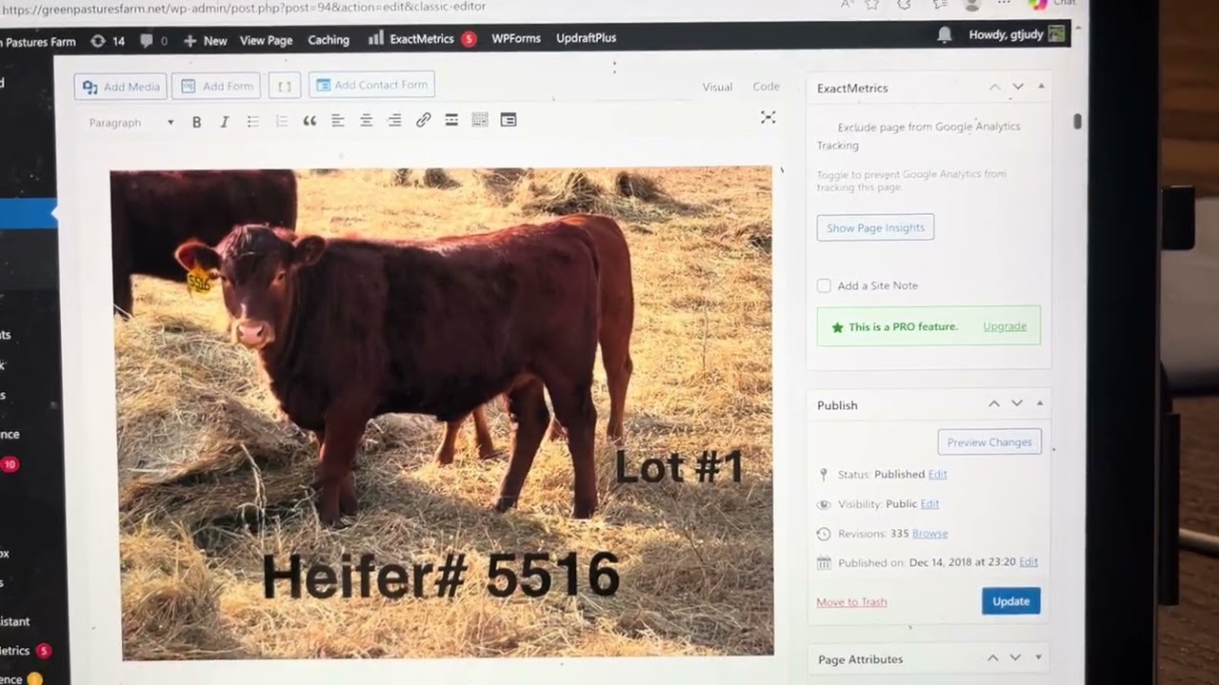The image size is (1219, 685).
Task: Apply blockquote formatting
Action: click(310, 121)
